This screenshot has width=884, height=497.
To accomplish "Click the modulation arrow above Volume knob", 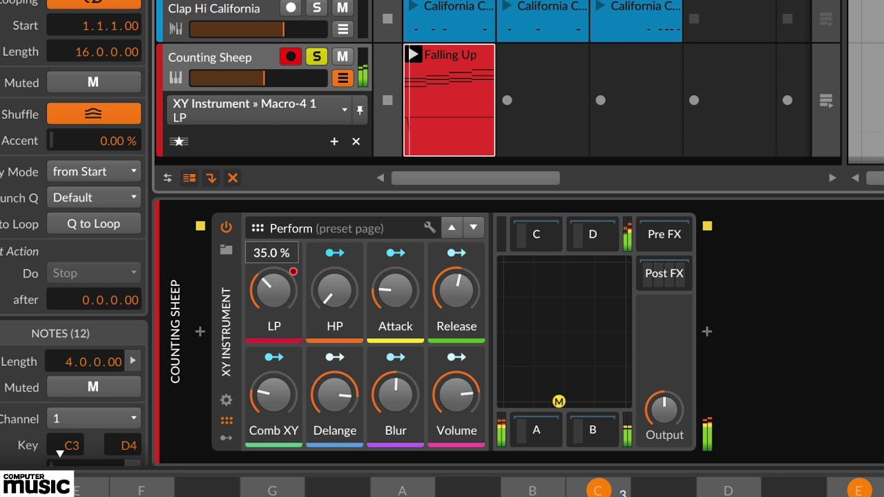I will 456,357.
